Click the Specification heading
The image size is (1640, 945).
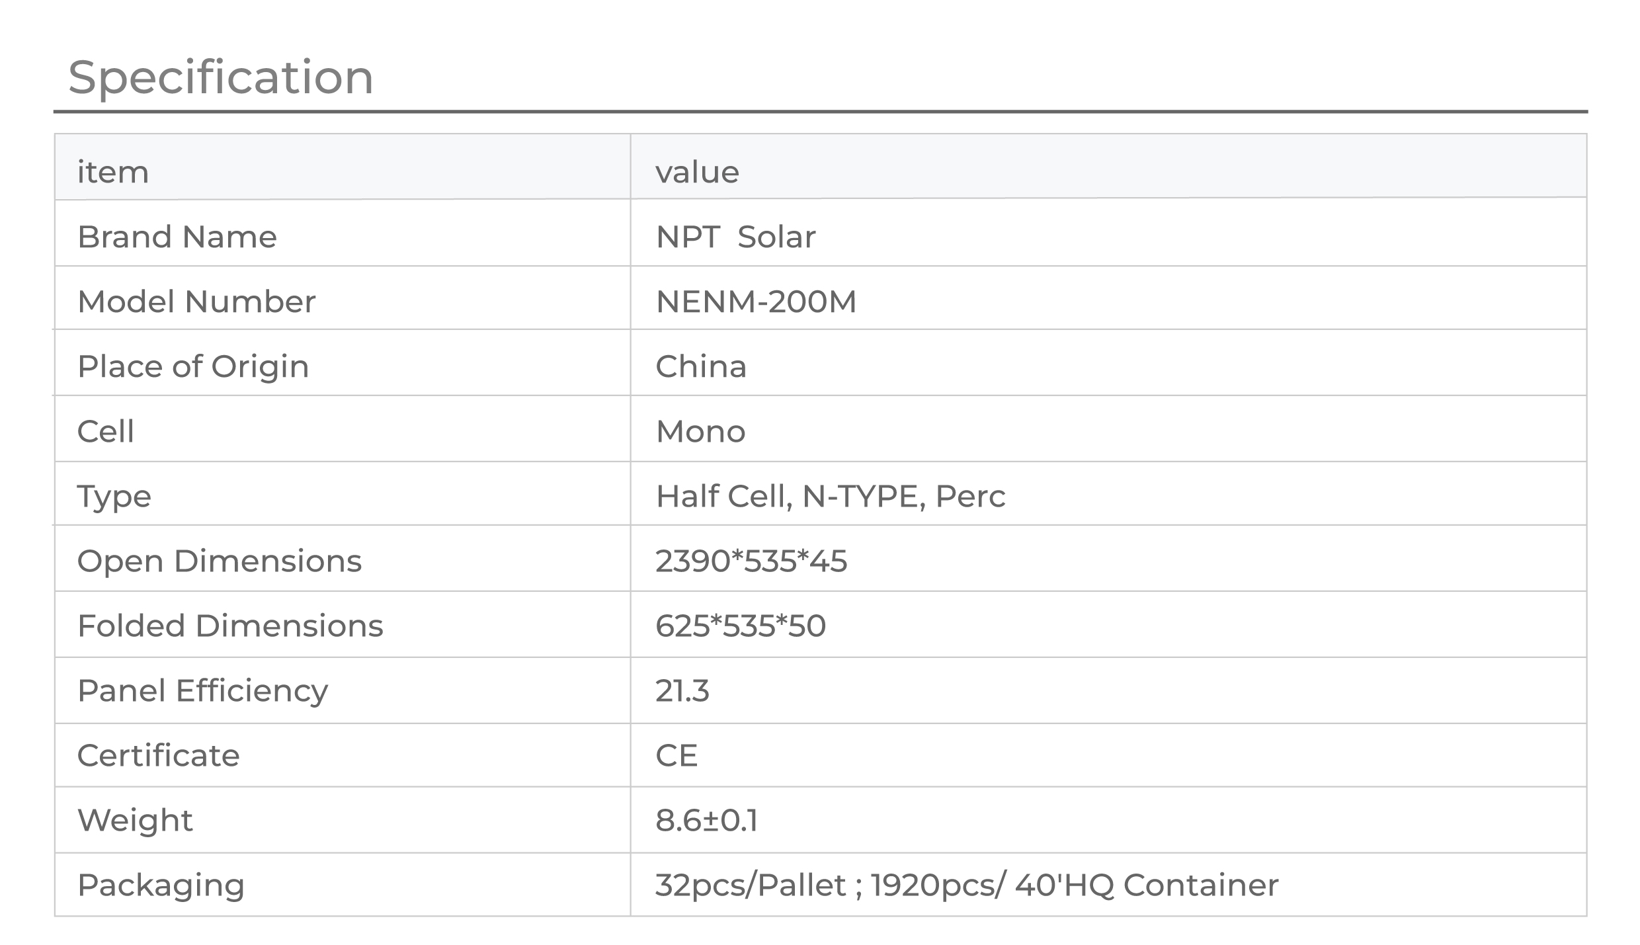pos(221,77)
